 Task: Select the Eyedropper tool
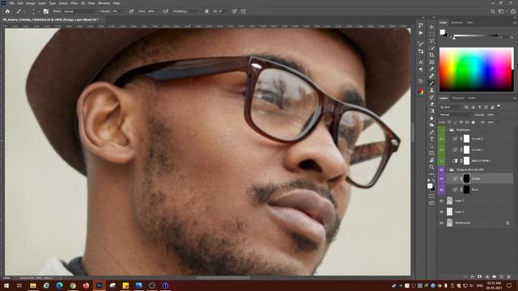point(431,69)
